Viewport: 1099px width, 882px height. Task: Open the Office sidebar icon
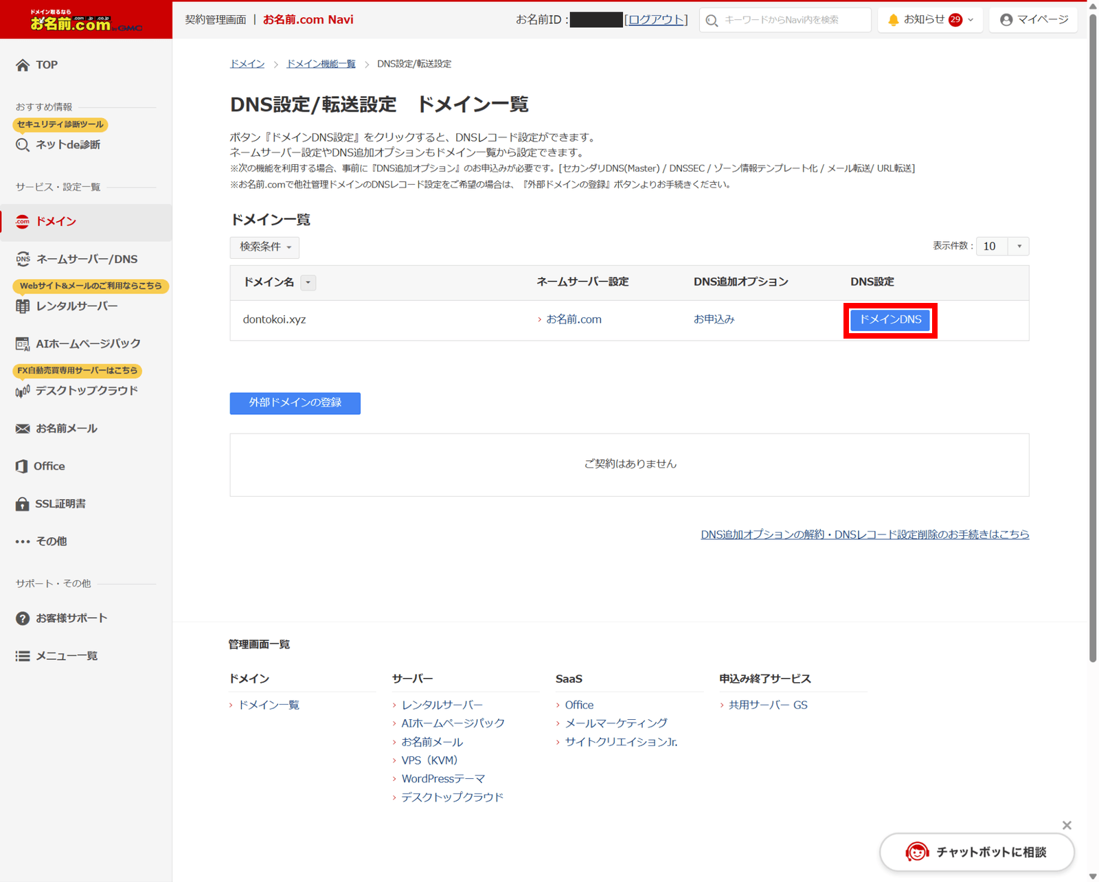coord(22,466)
